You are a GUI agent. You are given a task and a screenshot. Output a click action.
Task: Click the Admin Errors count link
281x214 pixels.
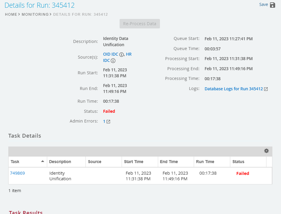pyautogui.click(x=104, y=121)
